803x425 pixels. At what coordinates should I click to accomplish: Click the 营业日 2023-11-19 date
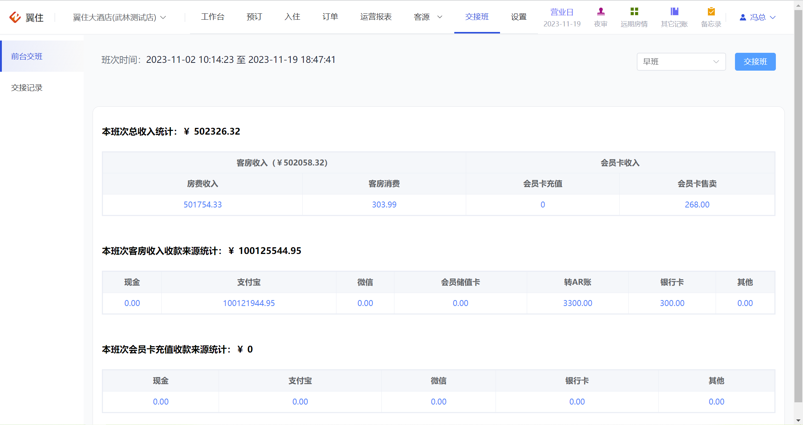pyautogui.click(x=562, y=24)
